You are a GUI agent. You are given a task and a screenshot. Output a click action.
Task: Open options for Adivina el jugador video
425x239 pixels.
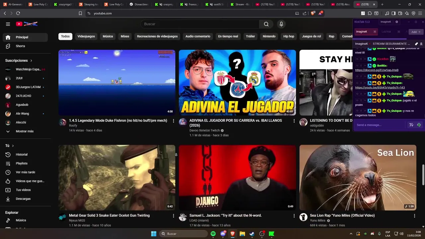click(x=294, y=121)
